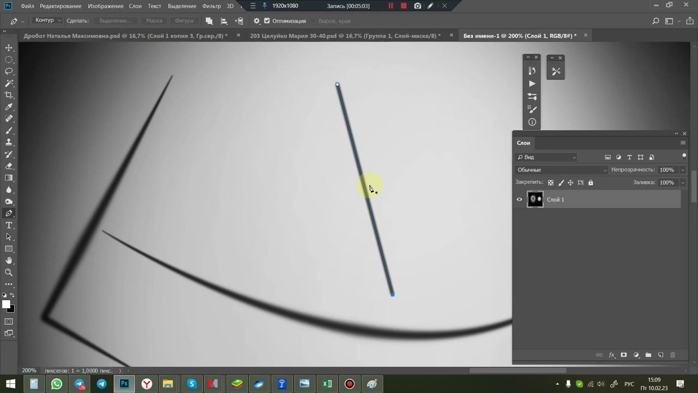Open the Файл menu

pos(27,6)
